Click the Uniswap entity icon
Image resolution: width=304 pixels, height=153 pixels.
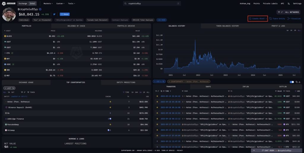pyautogui.click(x=6, y=130)
